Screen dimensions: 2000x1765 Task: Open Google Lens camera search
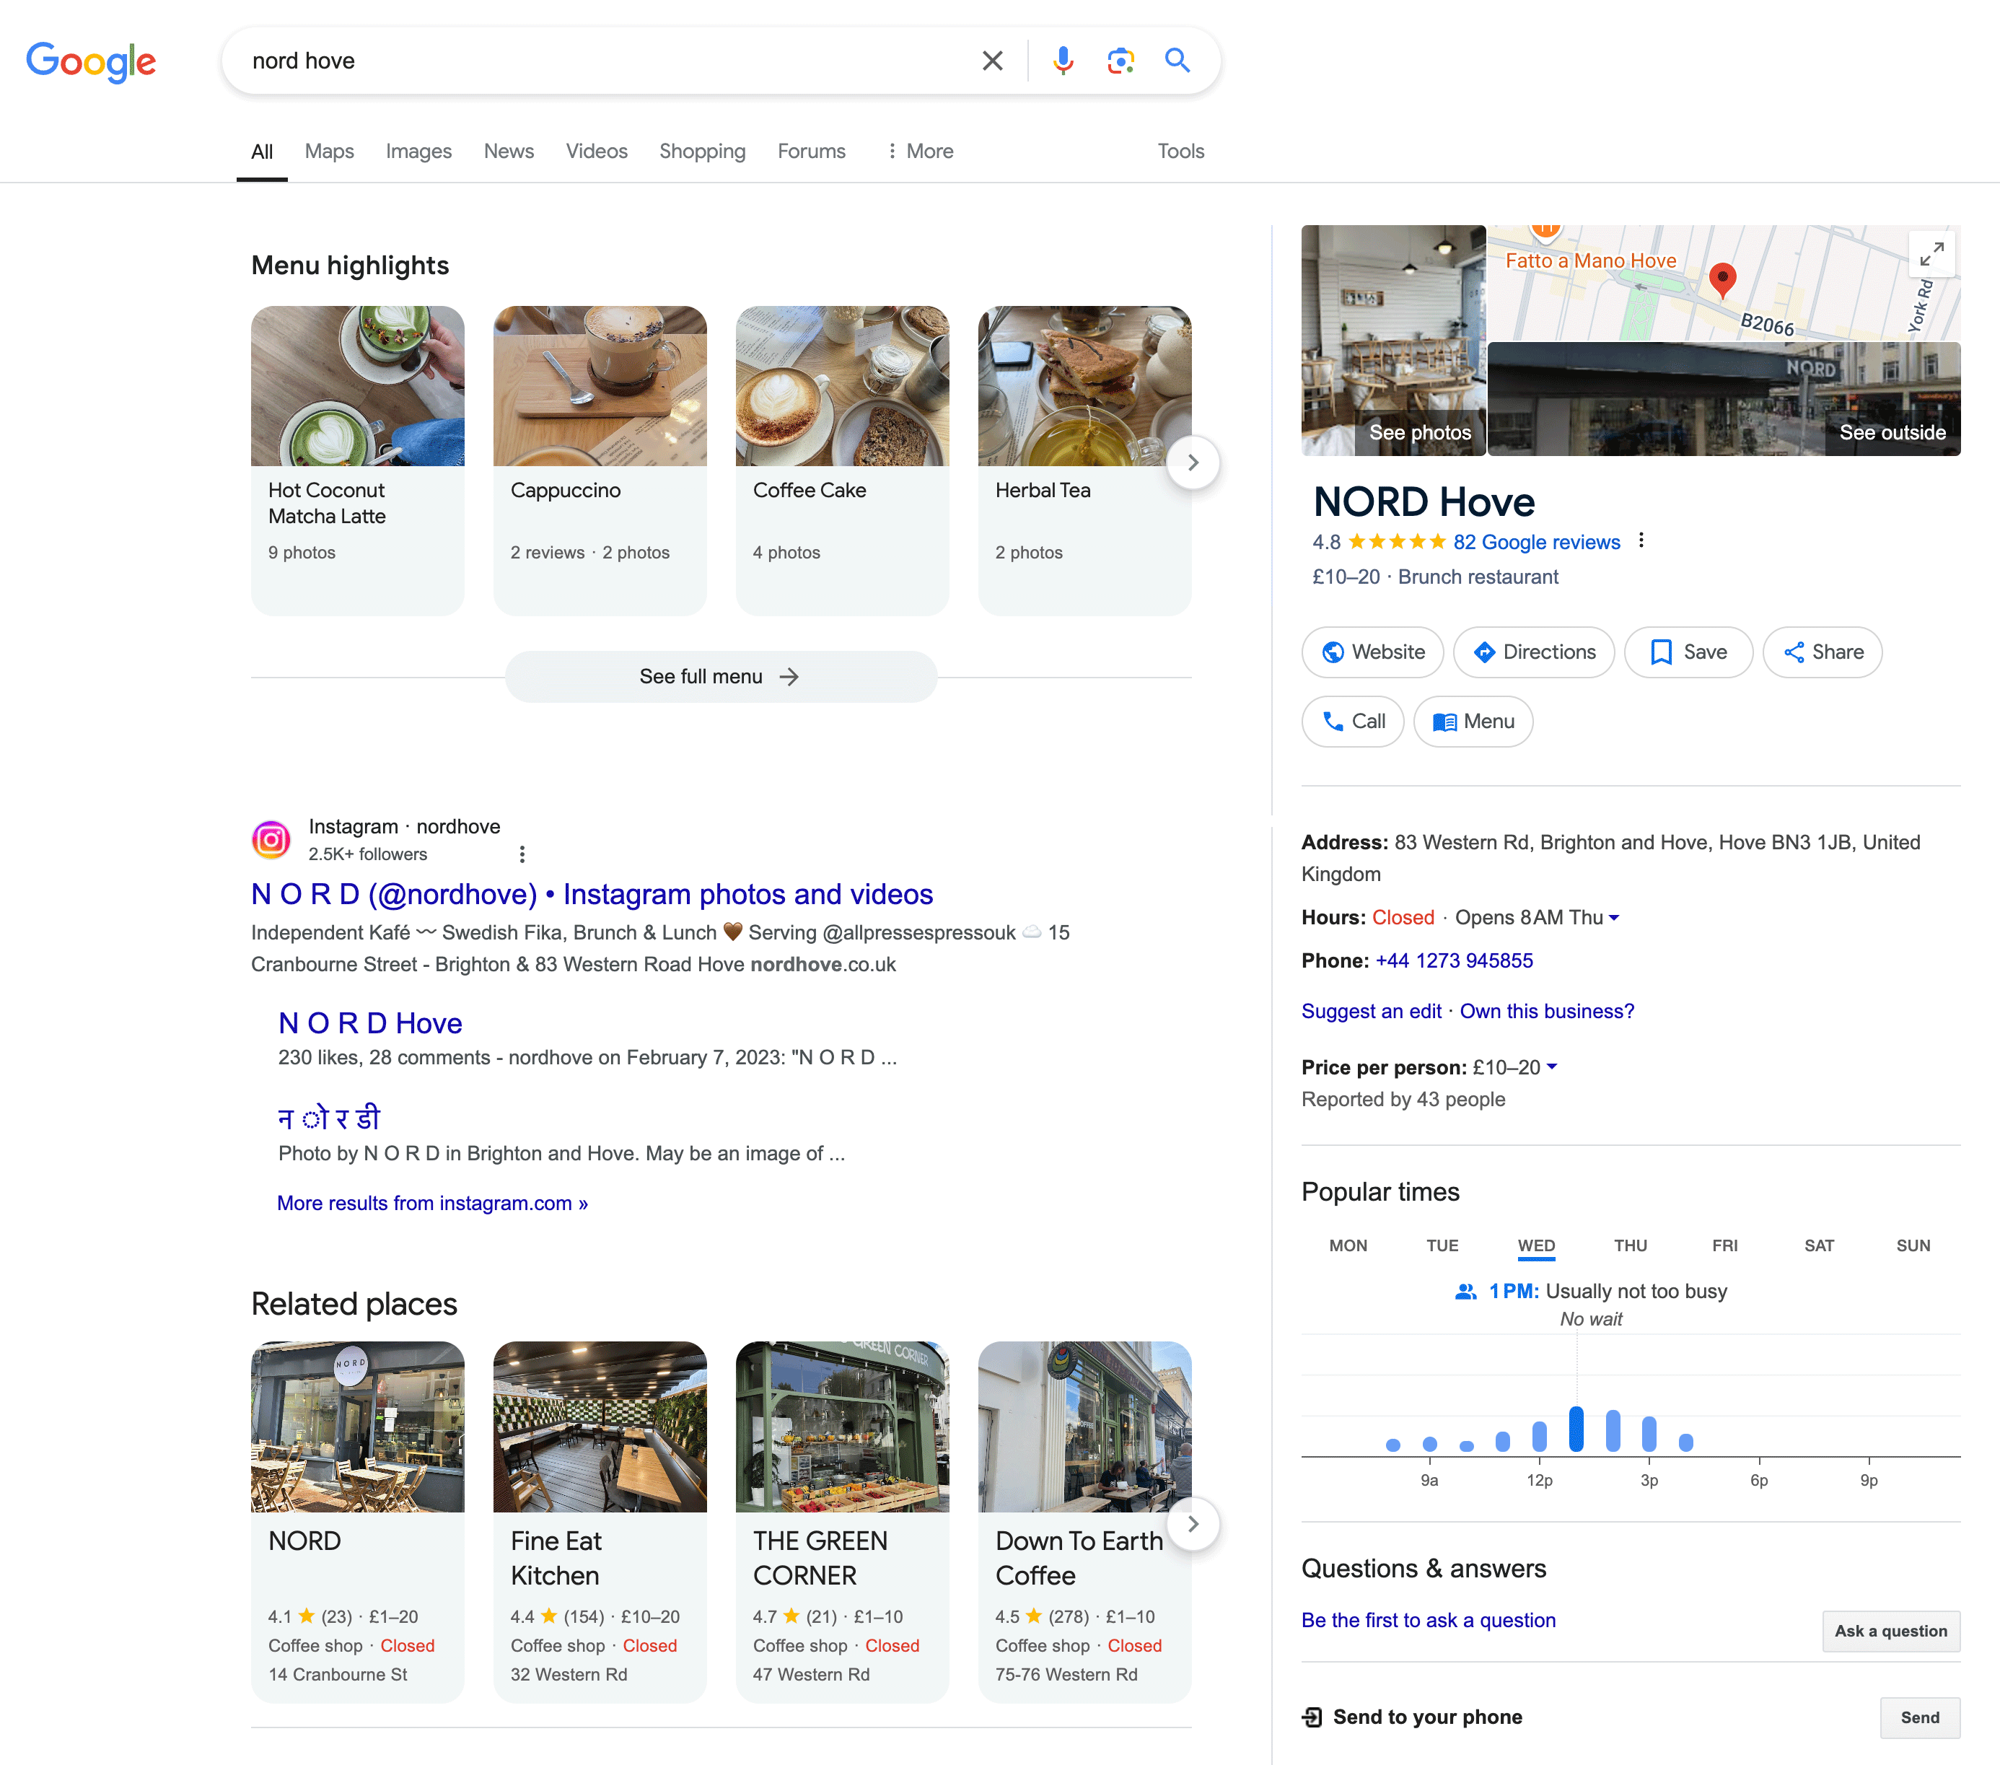point(1120,60)
